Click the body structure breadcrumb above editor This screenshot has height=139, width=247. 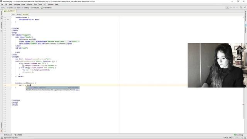click(x=19, y=14)
